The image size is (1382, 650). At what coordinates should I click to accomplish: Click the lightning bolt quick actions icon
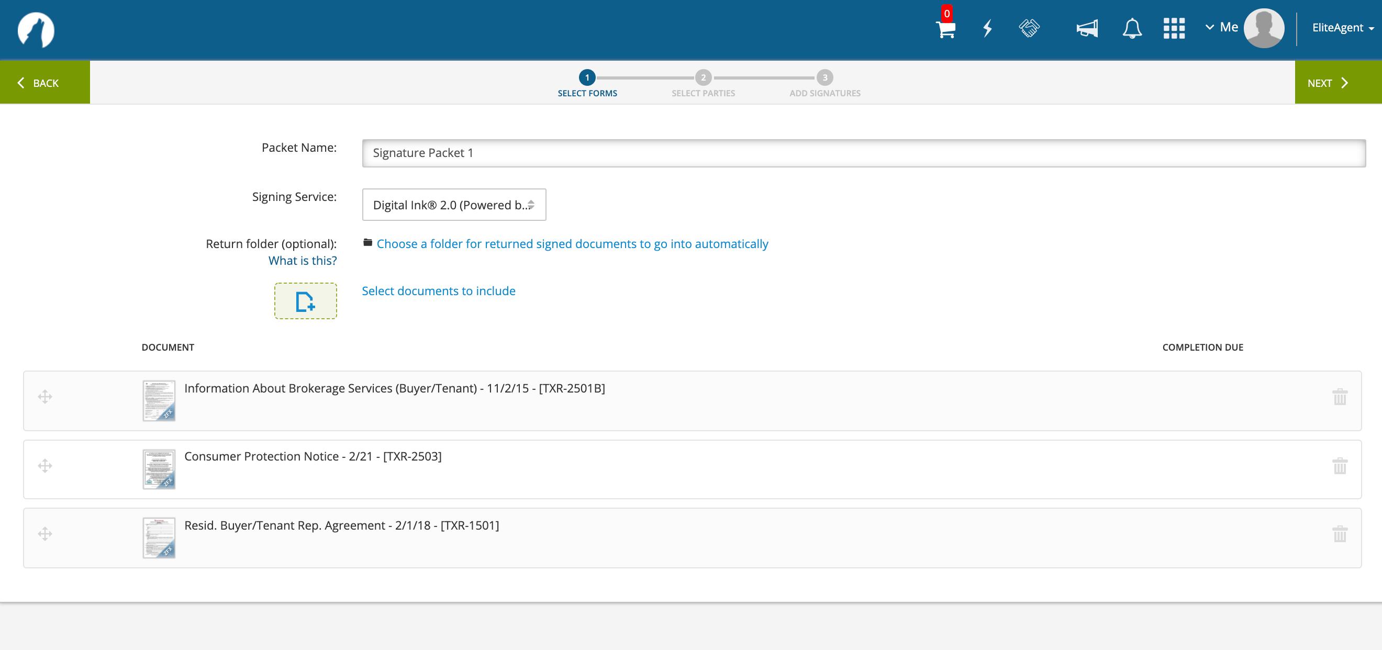tap(987, 28)
